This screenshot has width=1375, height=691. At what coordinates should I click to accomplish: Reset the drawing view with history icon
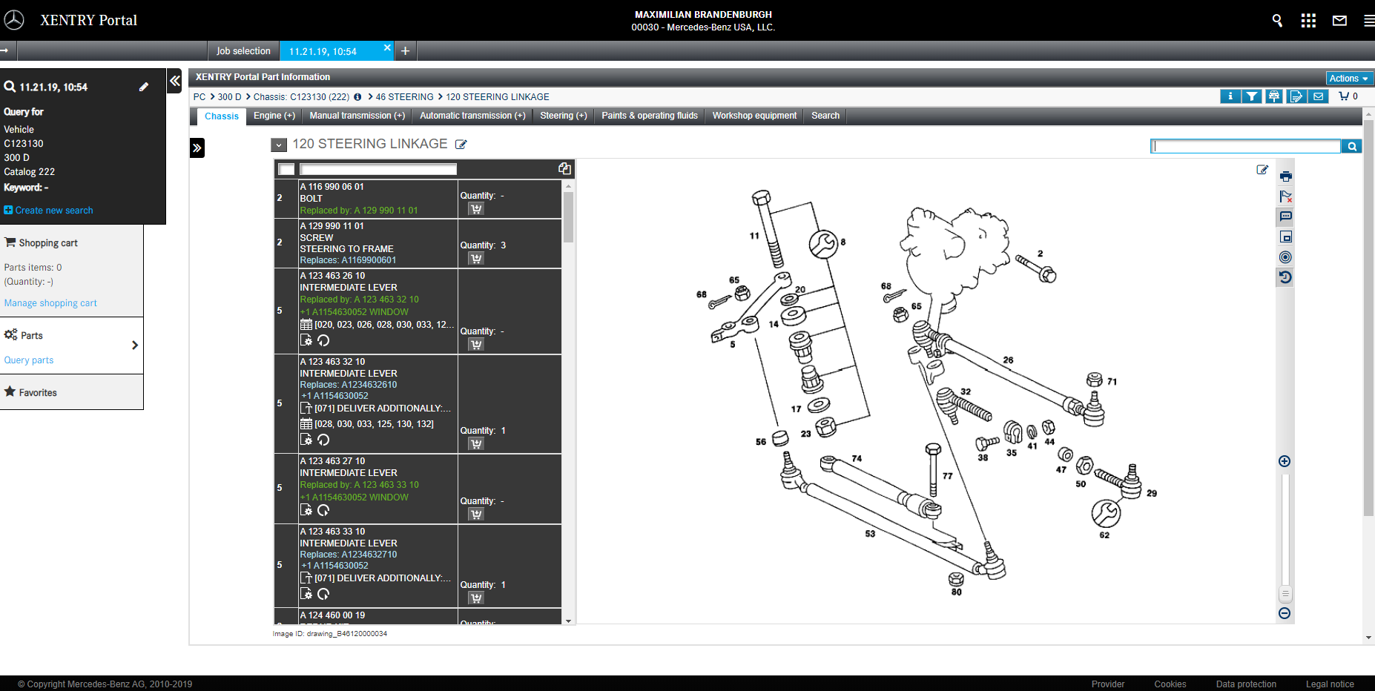pyautogui.click(x=1285, y=277)
